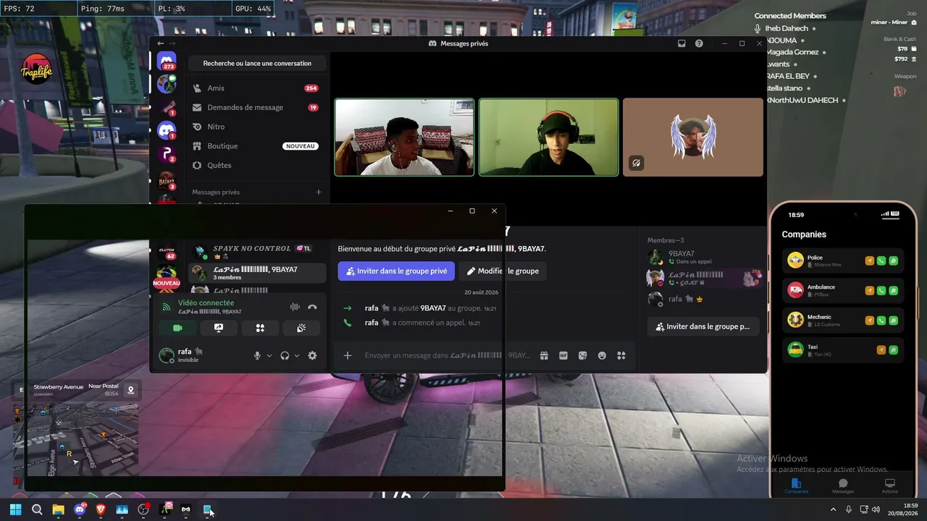Open the Discord inbox icon in title bar
Viewport: 927px width, 521px height.
(681, 43)
